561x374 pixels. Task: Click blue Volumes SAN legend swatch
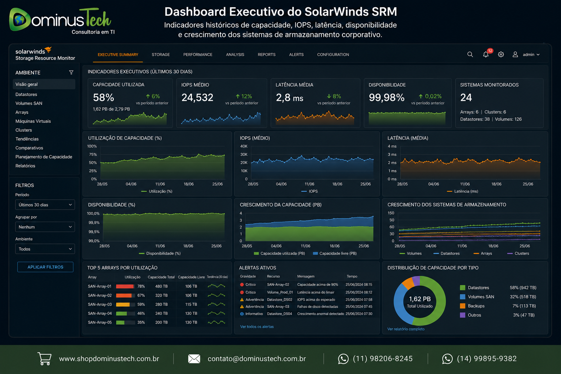pyautogui.click(x=463, y=297)
